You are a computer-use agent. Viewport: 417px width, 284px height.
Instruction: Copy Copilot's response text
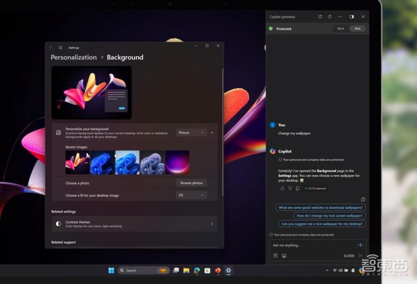pyautogui.click(x=297, y=188)
